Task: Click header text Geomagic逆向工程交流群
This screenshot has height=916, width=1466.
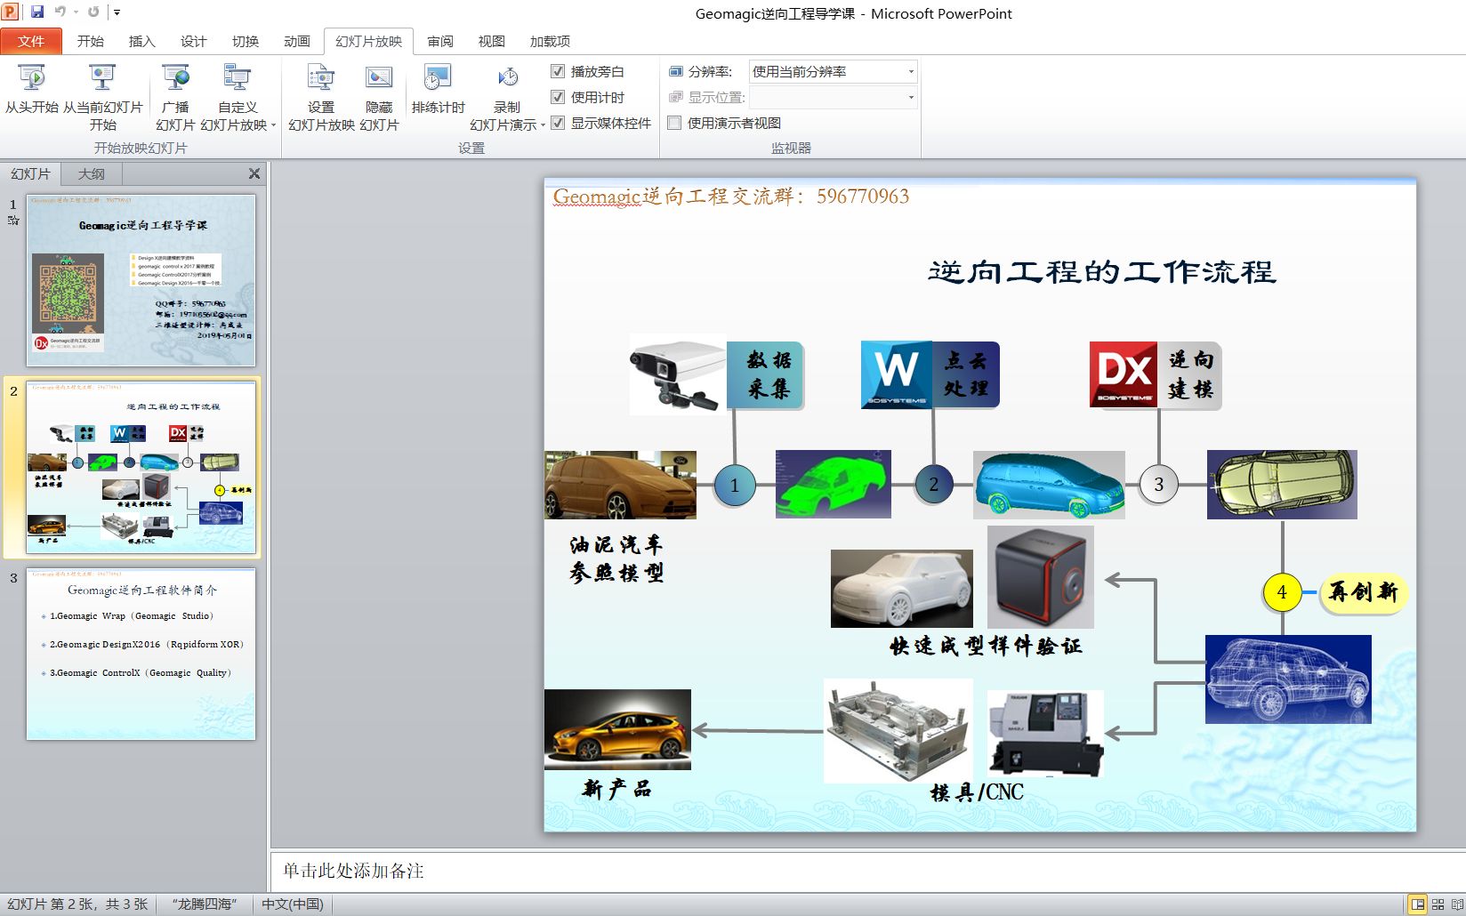Action: click(x=729, y=196)
